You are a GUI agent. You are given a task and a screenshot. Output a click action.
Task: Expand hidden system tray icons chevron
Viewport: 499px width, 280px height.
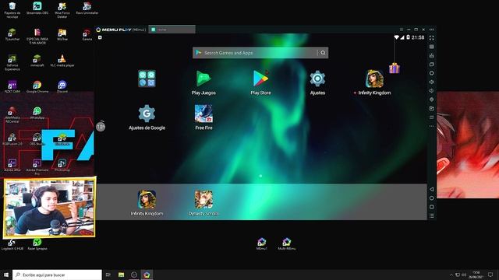(x=451, y=275)
